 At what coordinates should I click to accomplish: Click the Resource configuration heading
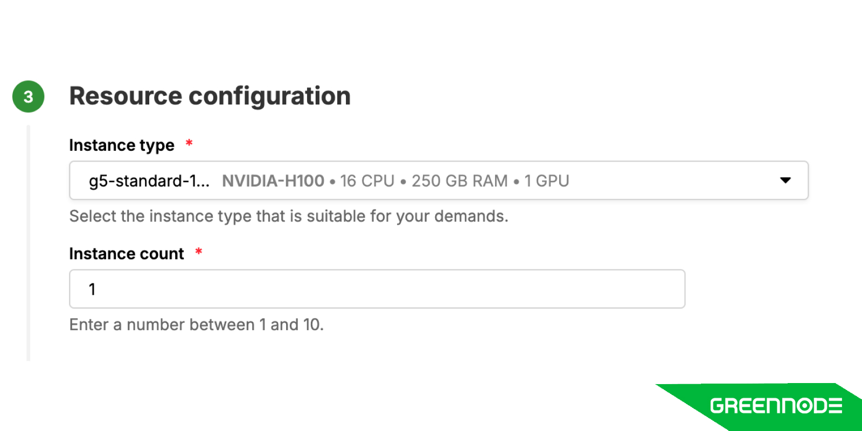tap(210, 96)
